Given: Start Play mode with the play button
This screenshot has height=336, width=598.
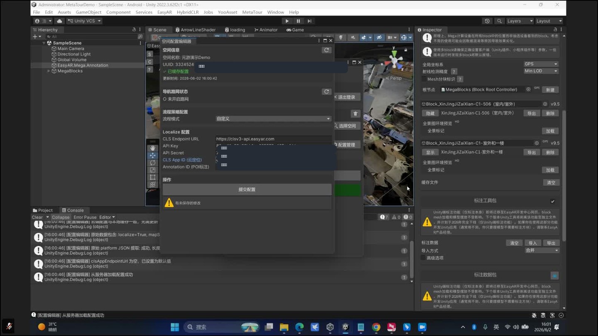Looking at the screenshot, I should [x=287, y=21].
